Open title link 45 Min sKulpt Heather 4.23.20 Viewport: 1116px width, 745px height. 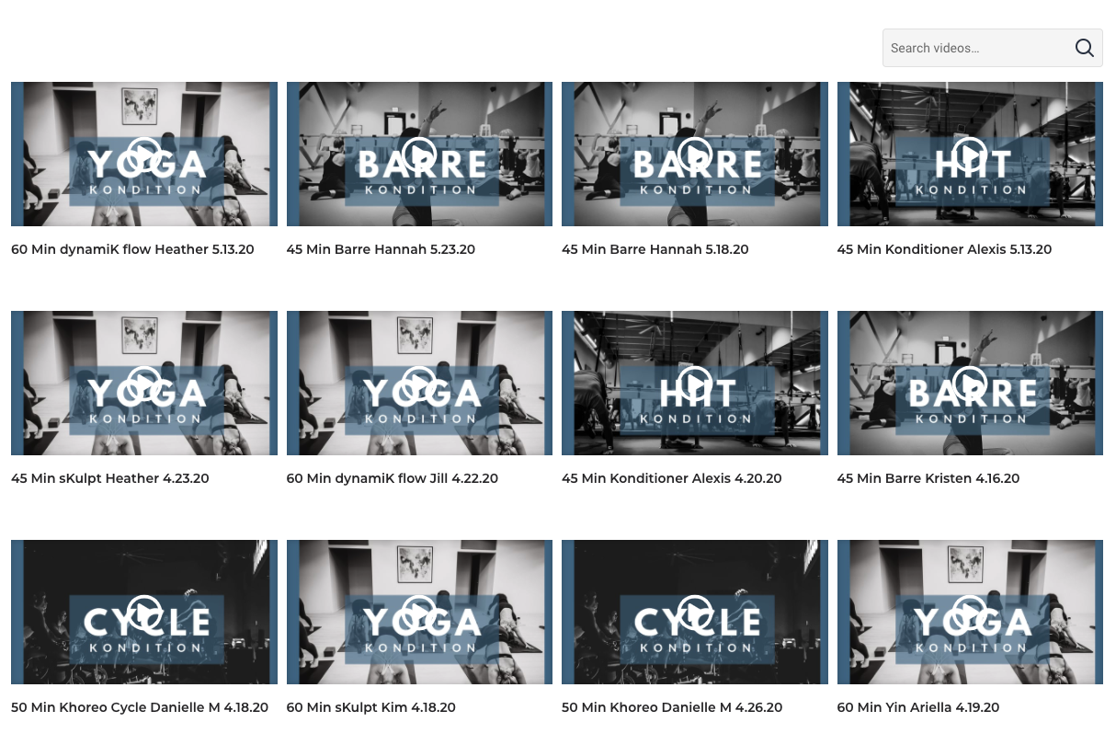pyautogui.click(x=110, y=478)
